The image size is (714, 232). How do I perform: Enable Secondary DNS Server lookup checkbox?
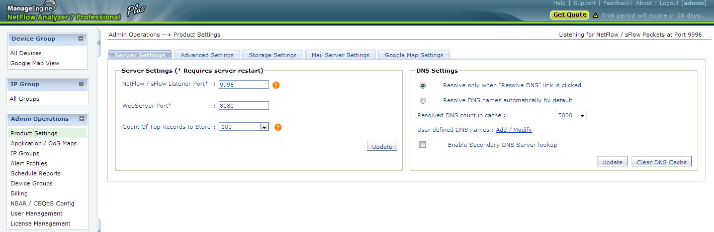(423, 145)
